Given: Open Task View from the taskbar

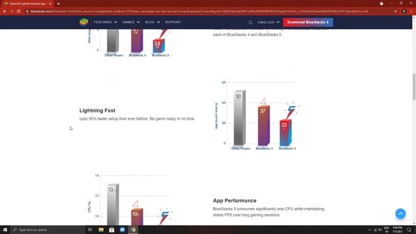Looking at the screenshot, I should pos(90,229).
